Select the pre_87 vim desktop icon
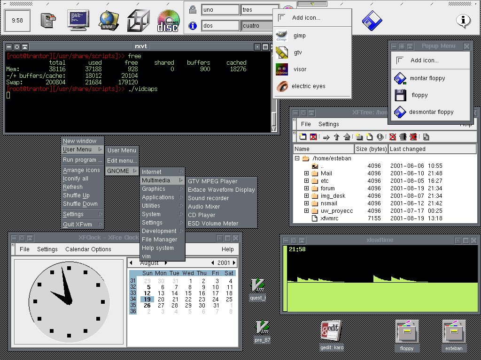 point(262,331)
